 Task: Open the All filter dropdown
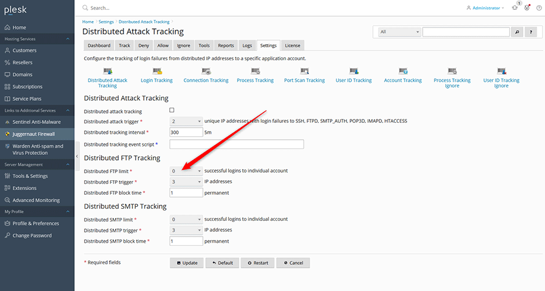(399, 32)
